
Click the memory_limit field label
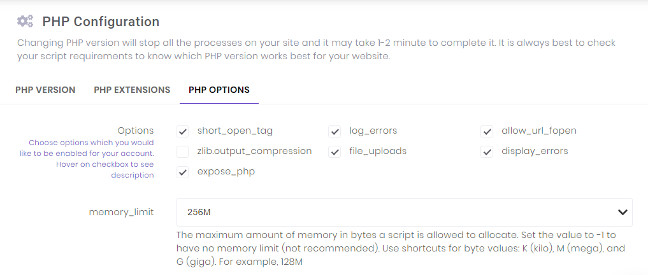point(121,212)
